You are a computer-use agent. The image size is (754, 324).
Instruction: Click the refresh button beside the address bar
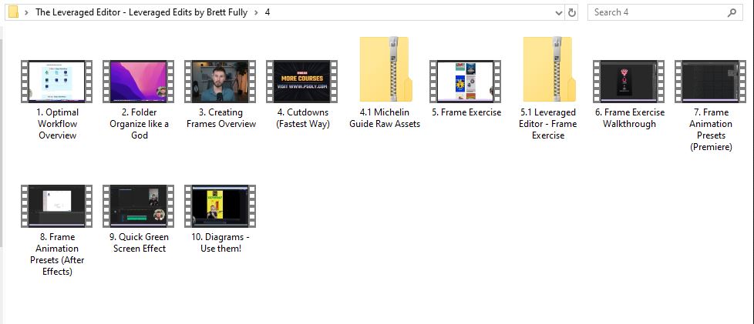572,12
